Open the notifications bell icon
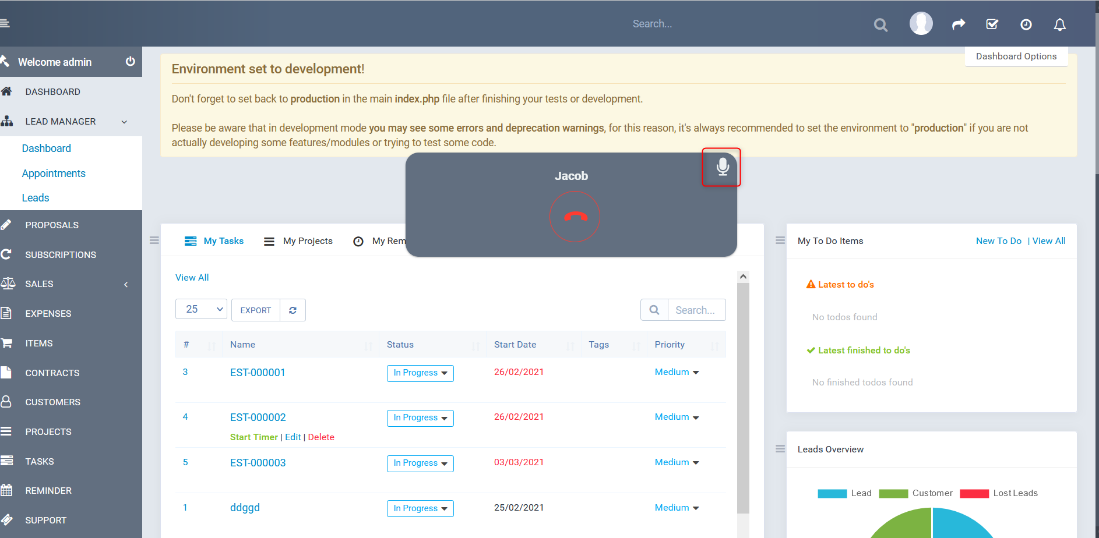Viewport: 1099px width, 538px height. (1059, 24)
